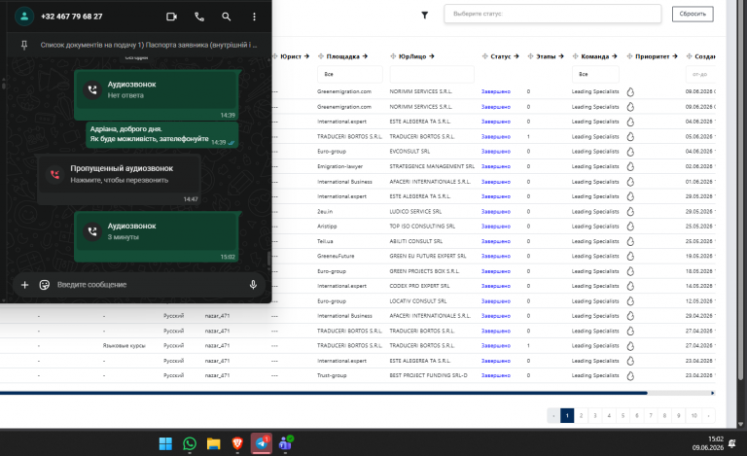747x456 pixels.
Task: Go to page 10 in pagination
Action: tap(694, 415)
